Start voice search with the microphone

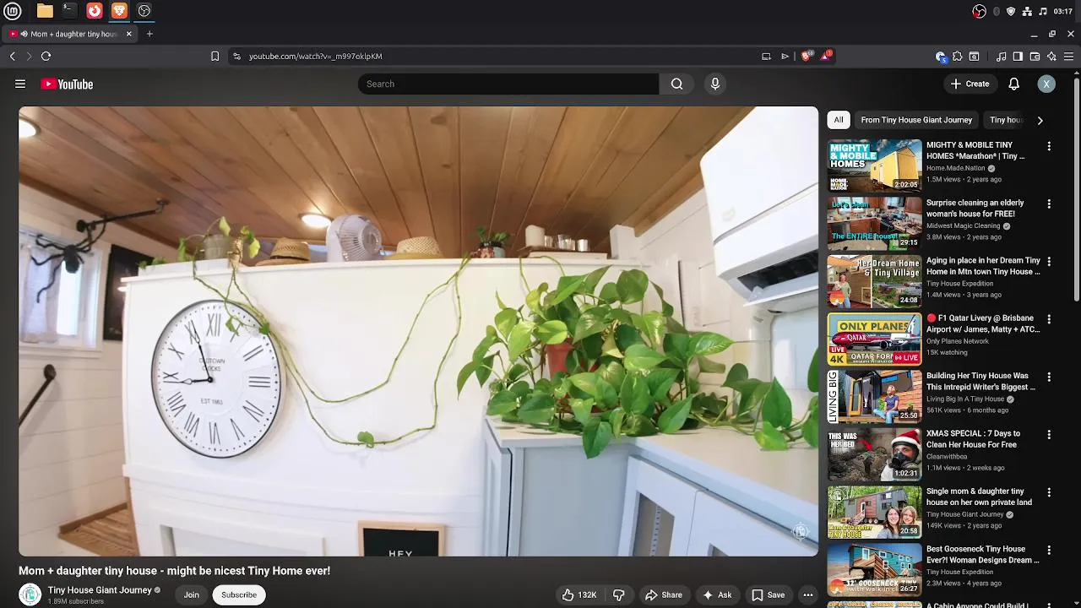[715, 84]
